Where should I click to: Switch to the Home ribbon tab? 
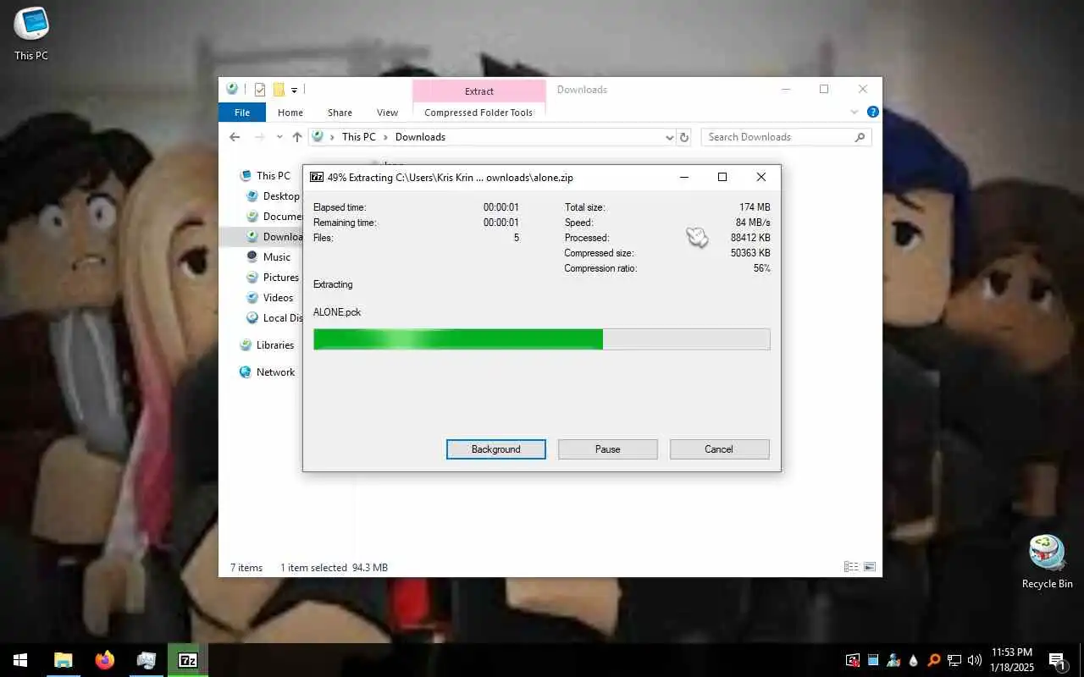290,113
